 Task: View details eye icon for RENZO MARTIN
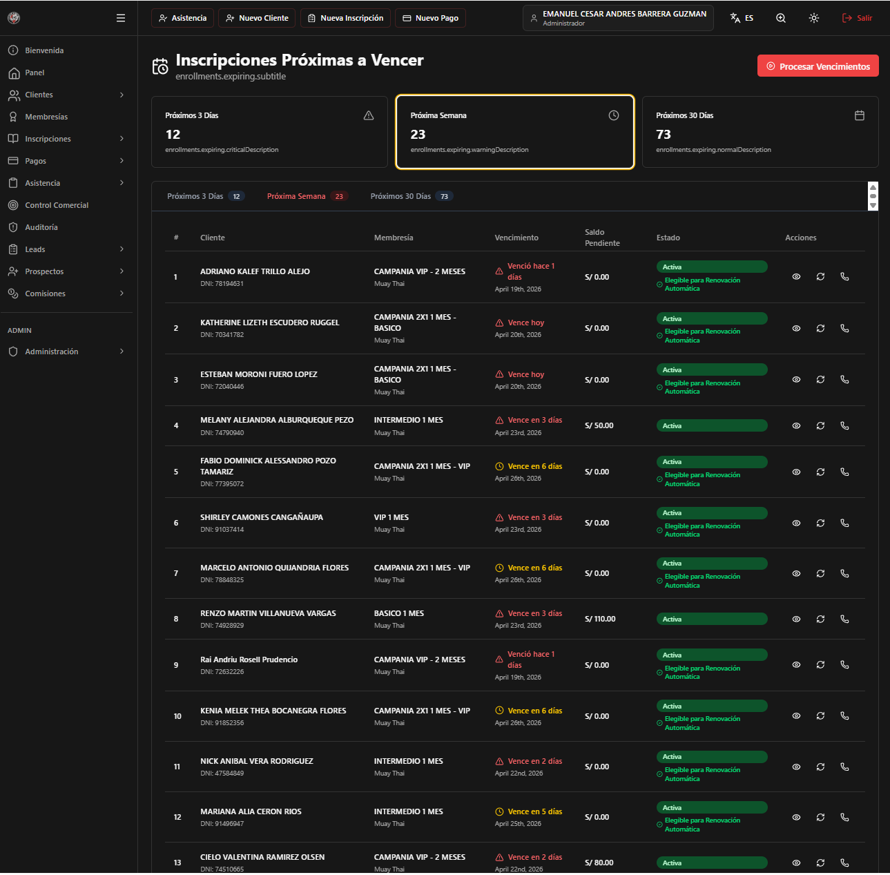pos(796,619)
